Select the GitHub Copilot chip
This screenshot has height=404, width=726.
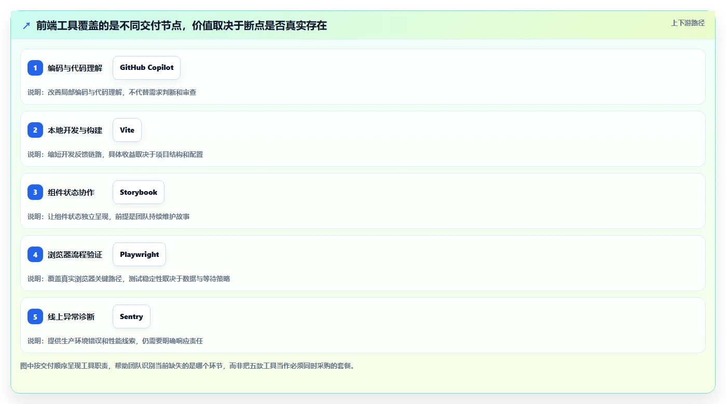coord(146,68)
